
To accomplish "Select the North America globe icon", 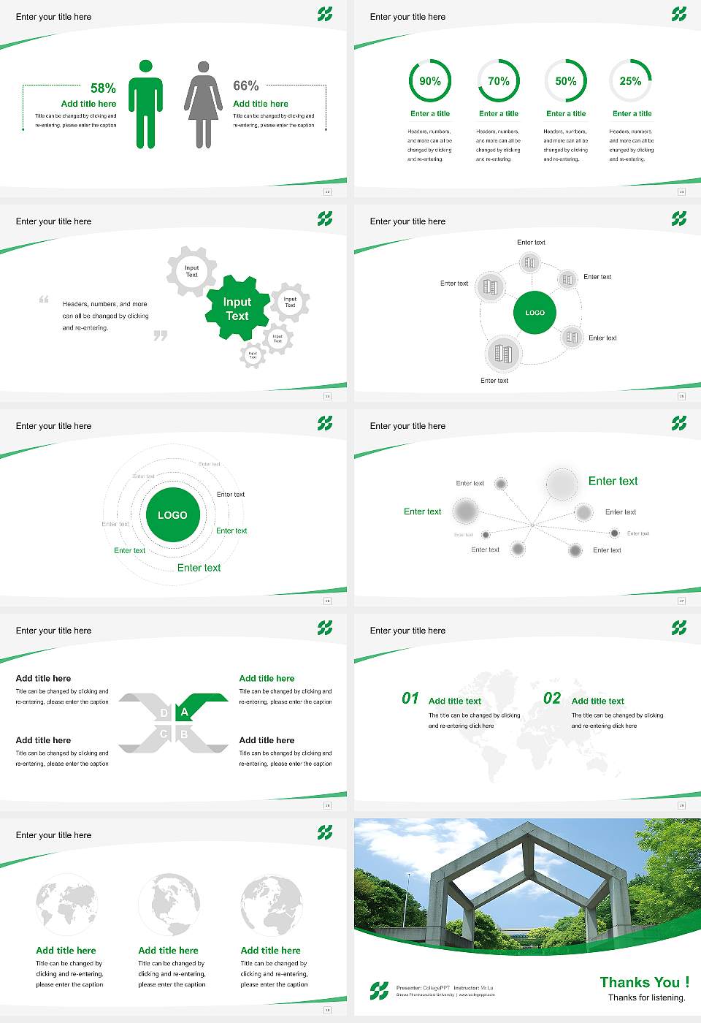I will pos(169,905).
